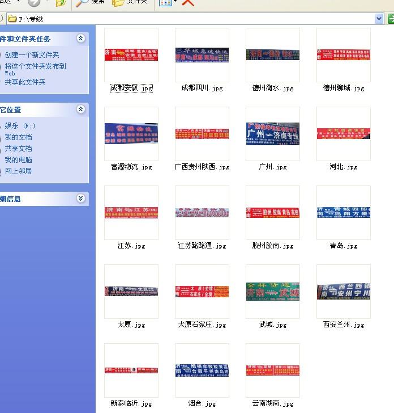Select the 成都四川.jpg thumbnail
This screenshot has width=394, height=413.
click(x=202, y=55)
